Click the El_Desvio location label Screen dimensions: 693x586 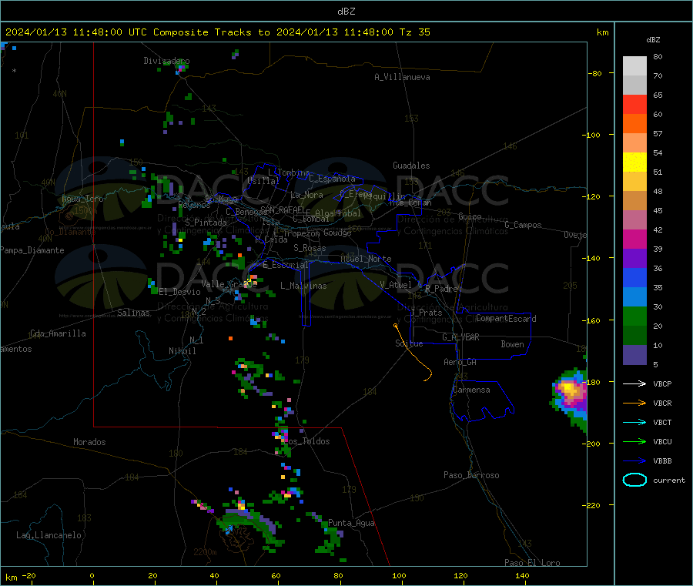(179, 292)
